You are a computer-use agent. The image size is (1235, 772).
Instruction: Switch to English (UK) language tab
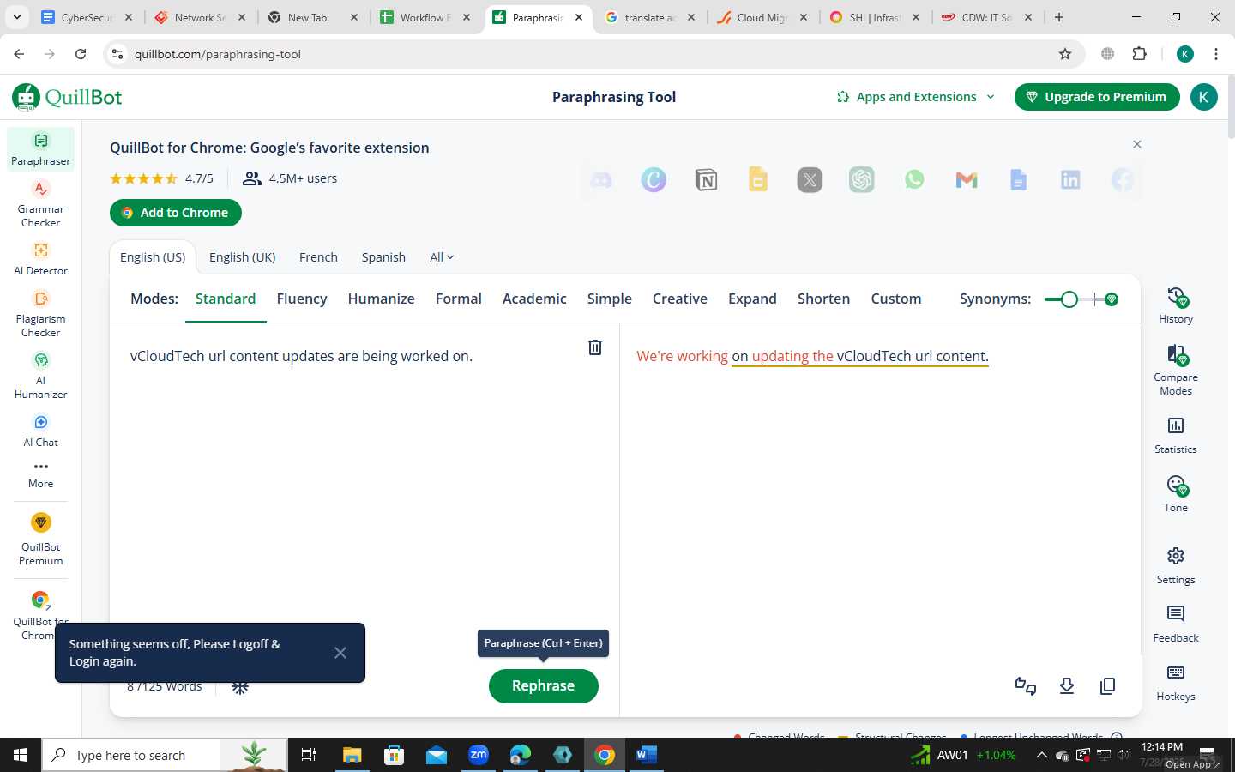[x=243, y=257]
